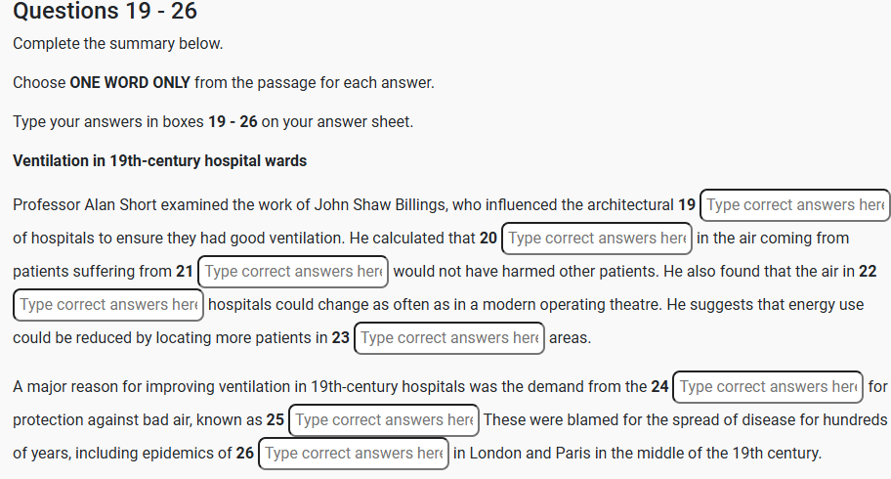Click the text field for question 24
891x479 pixels.
click(768, 387)
